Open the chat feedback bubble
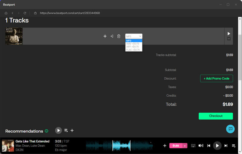242x154 pixels. tap(230, 129)
